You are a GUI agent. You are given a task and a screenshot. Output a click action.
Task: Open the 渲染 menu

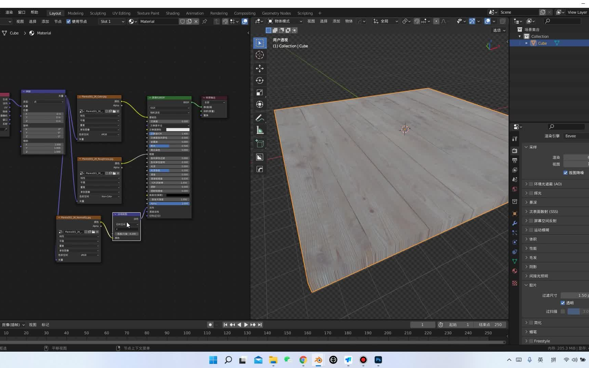point(9,12)
